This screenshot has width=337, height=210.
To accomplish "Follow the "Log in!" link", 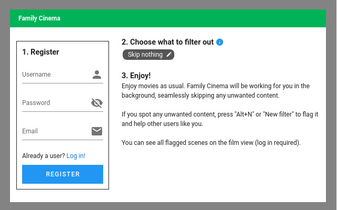I will [76, 156].
